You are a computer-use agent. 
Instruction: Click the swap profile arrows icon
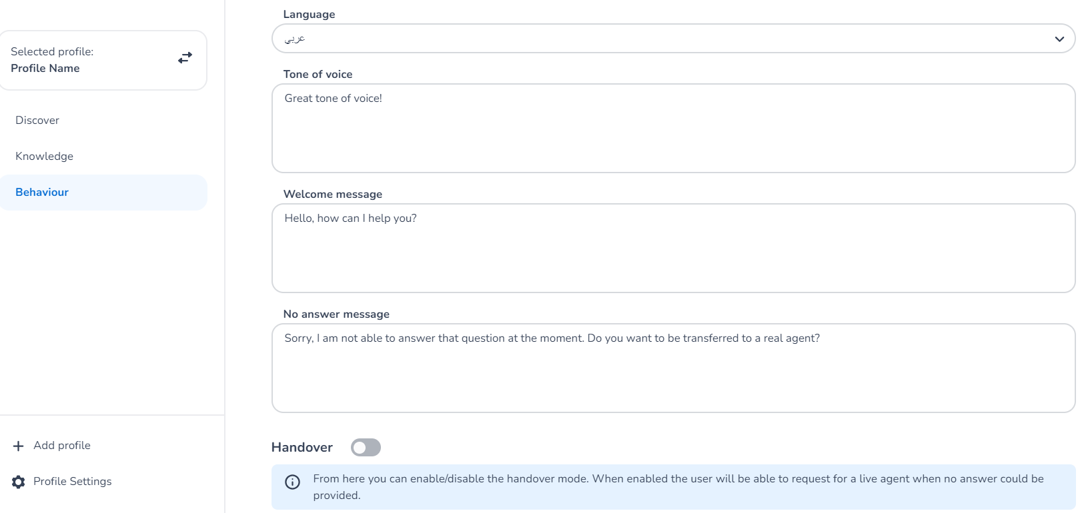click(185, 58)
